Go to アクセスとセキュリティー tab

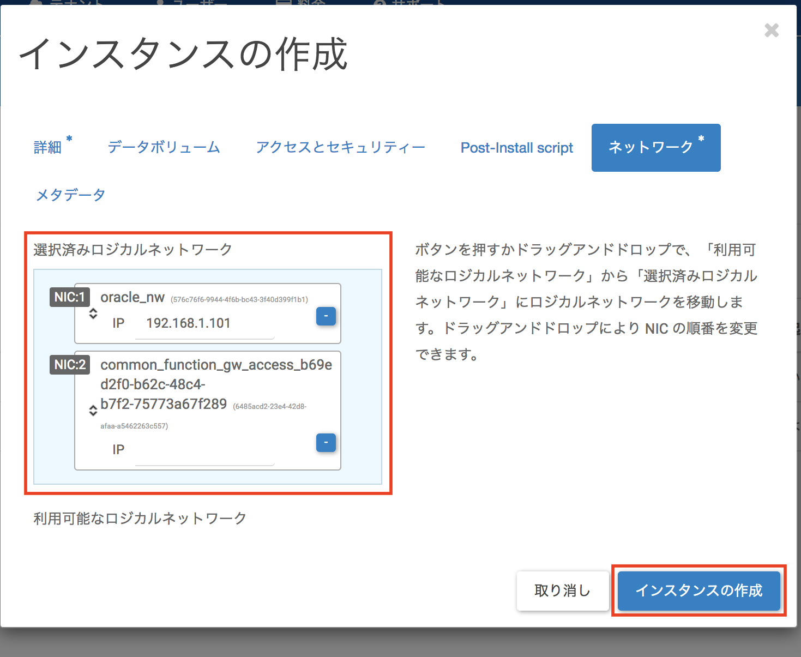point(340,148)
